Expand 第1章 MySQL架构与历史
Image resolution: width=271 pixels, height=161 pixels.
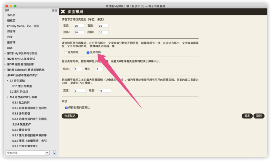(5, 53)
